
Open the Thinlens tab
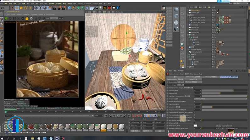click(211, 77)
